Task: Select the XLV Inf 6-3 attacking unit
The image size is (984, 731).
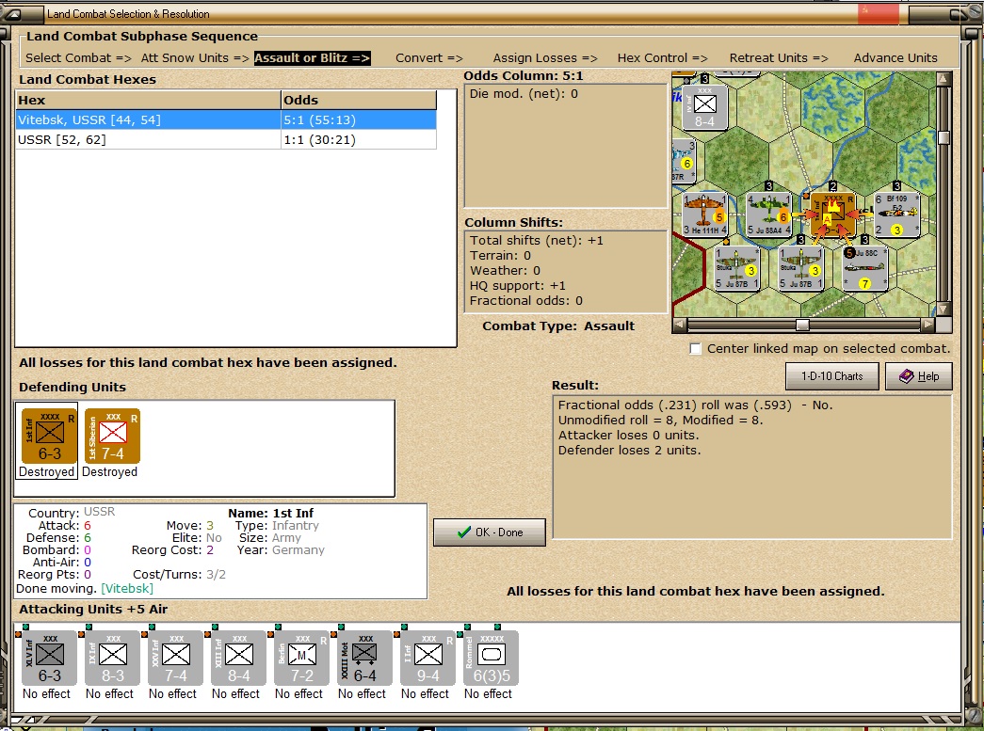Action: [49, 659]
